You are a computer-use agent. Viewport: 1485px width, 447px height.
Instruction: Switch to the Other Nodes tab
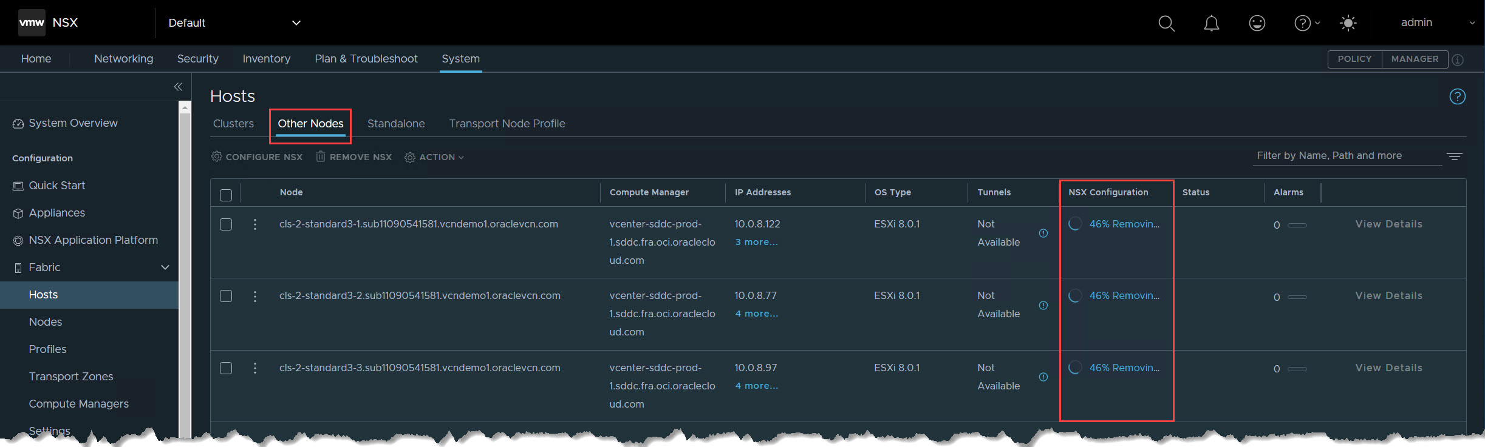[310, 124]
